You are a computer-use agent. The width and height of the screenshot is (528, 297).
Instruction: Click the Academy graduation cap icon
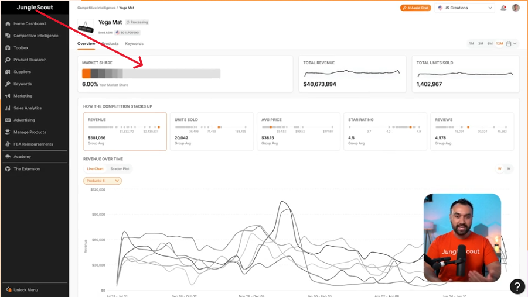point(8,157)
